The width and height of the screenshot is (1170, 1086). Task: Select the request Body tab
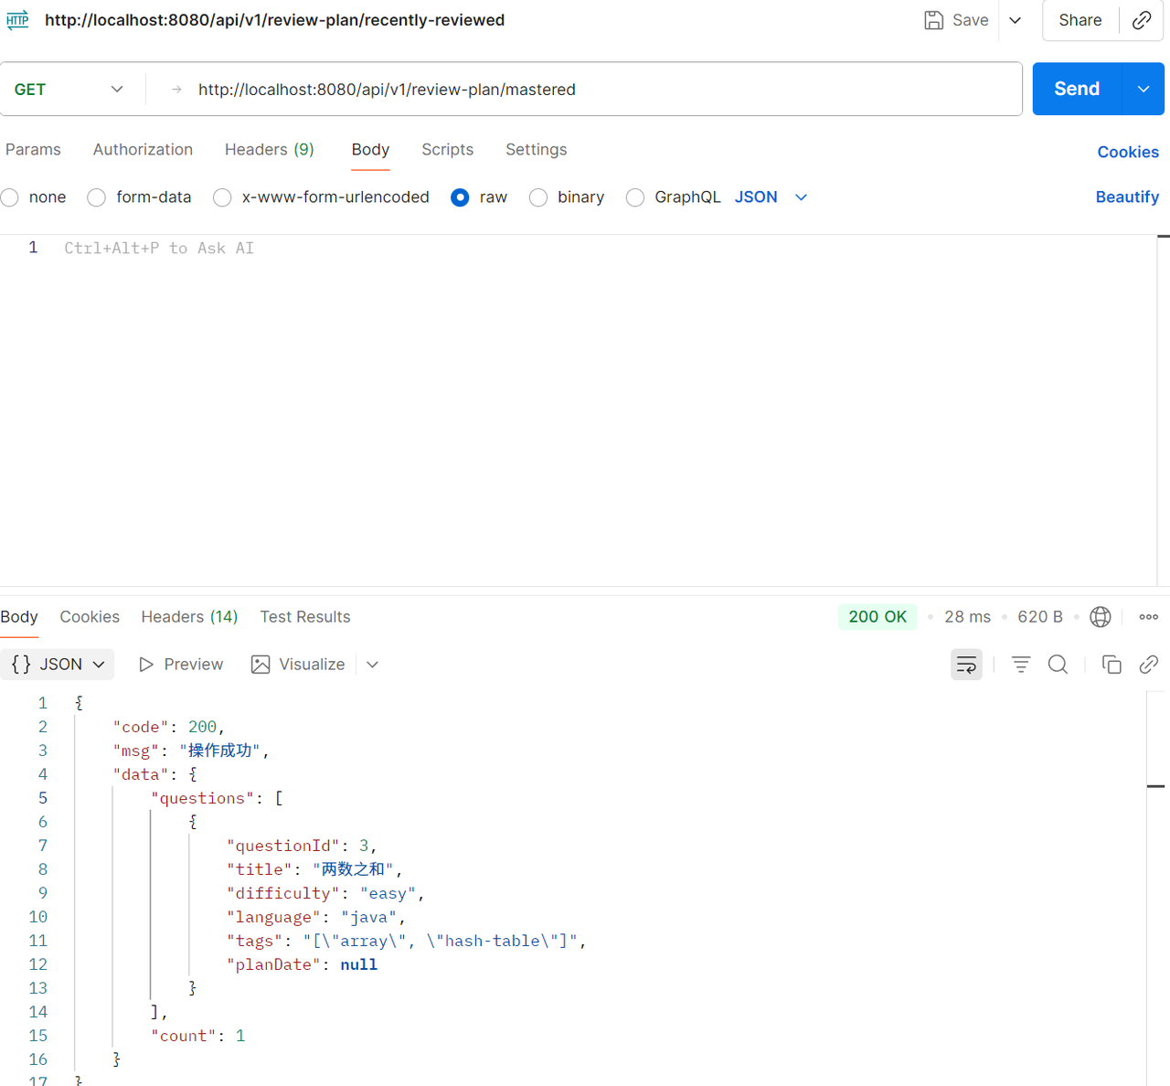coord(370,149)
